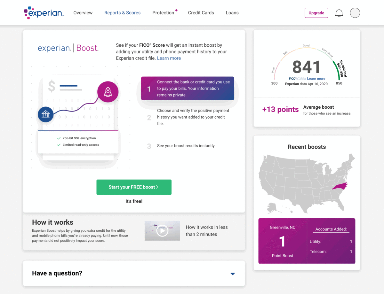Click the Greenville, NC label
Image resolution: width=384 pixels, height=294 pixels.
283,228
